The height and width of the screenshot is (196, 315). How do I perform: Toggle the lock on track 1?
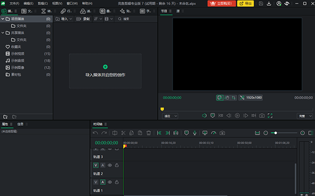click(x=117, y=182)
